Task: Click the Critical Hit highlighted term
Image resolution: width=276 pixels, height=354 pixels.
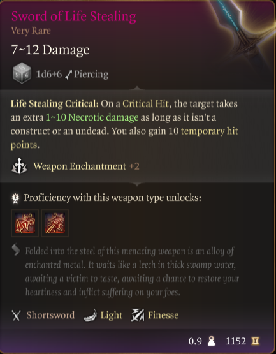Action: pyautogui.click(x=145, y=104)
